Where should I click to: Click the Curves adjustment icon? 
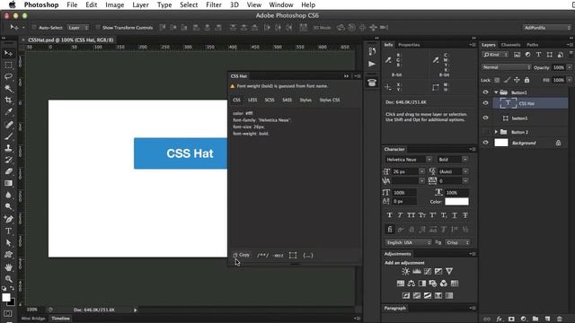pos(428,271)
